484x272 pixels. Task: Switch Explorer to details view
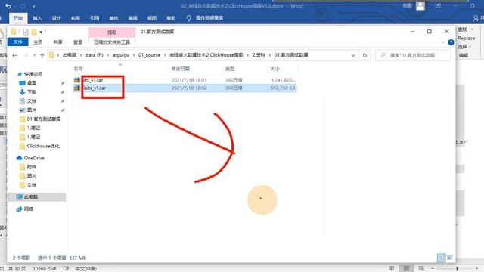coord(442,258)
